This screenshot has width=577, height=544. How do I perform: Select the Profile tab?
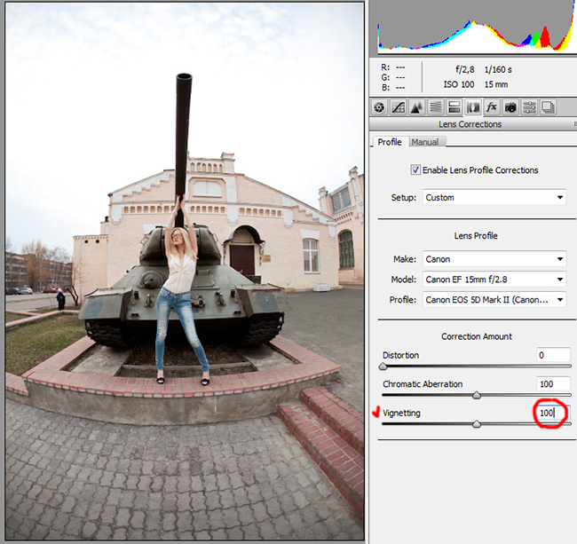click(390, 142)
